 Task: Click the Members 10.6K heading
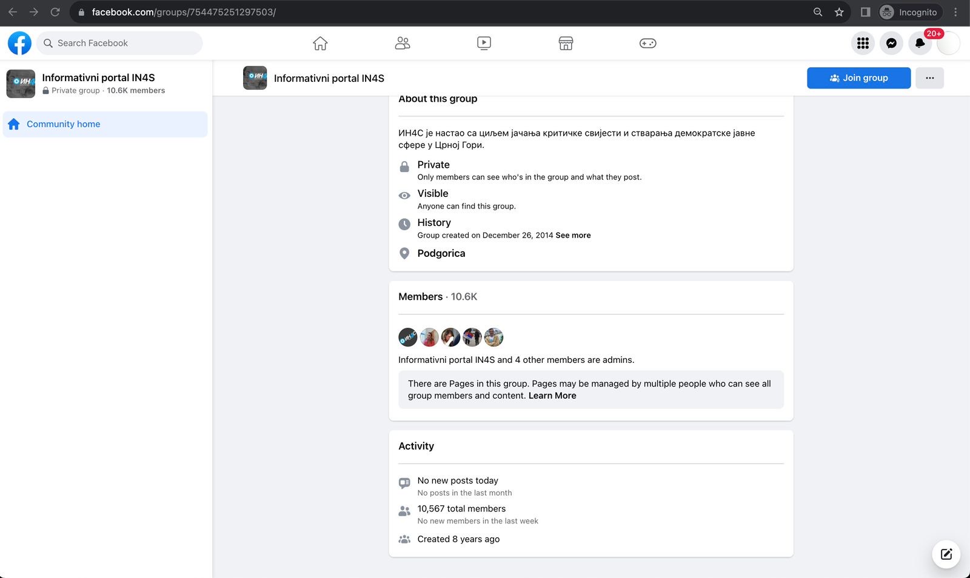438,297
